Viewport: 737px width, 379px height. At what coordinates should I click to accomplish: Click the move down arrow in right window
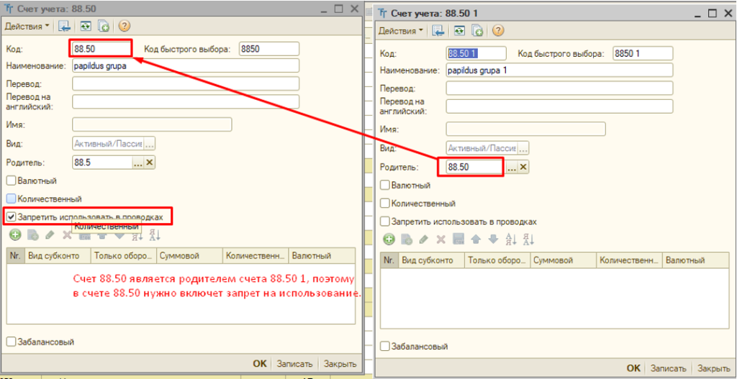(493, 239)
